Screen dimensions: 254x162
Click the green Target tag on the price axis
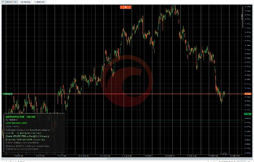[248, 114]
